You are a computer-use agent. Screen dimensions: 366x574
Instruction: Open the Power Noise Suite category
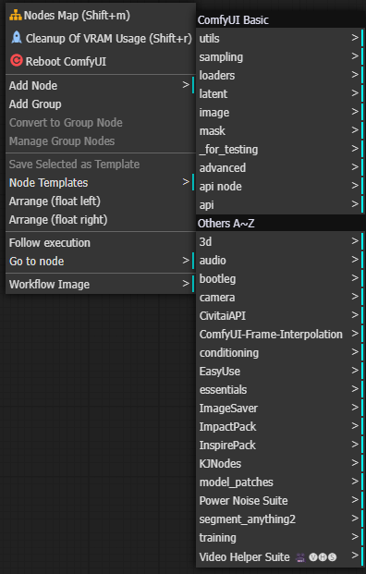280,501
